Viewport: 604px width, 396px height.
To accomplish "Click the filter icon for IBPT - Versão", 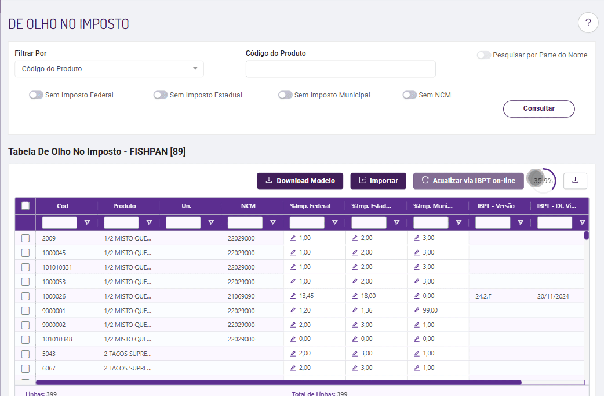I will [521, 223].
